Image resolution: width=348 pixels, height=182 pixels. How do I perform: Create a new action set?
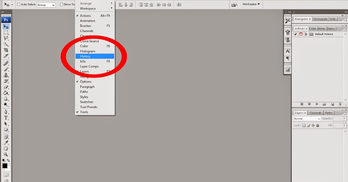click(x=324, y=104)
